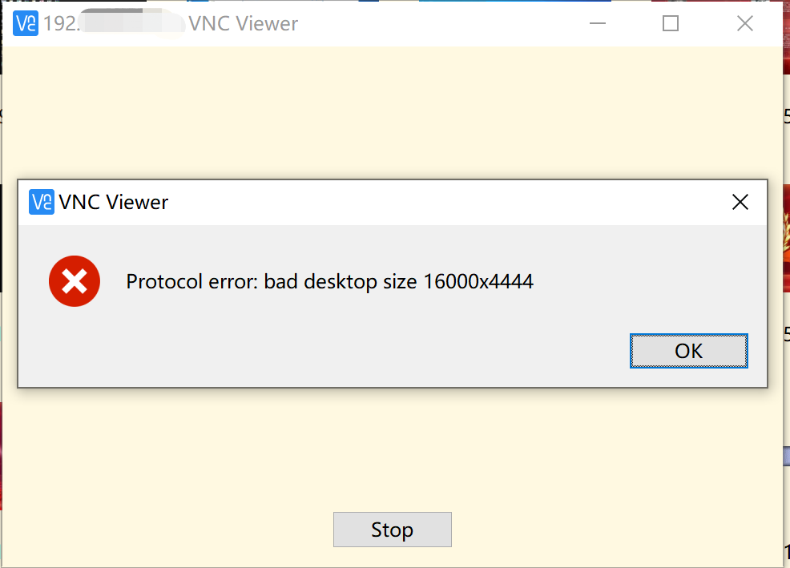The image size is (790, 568).
Task: Stop the connection attempt with the Stop button
Action: pos(392,530)
